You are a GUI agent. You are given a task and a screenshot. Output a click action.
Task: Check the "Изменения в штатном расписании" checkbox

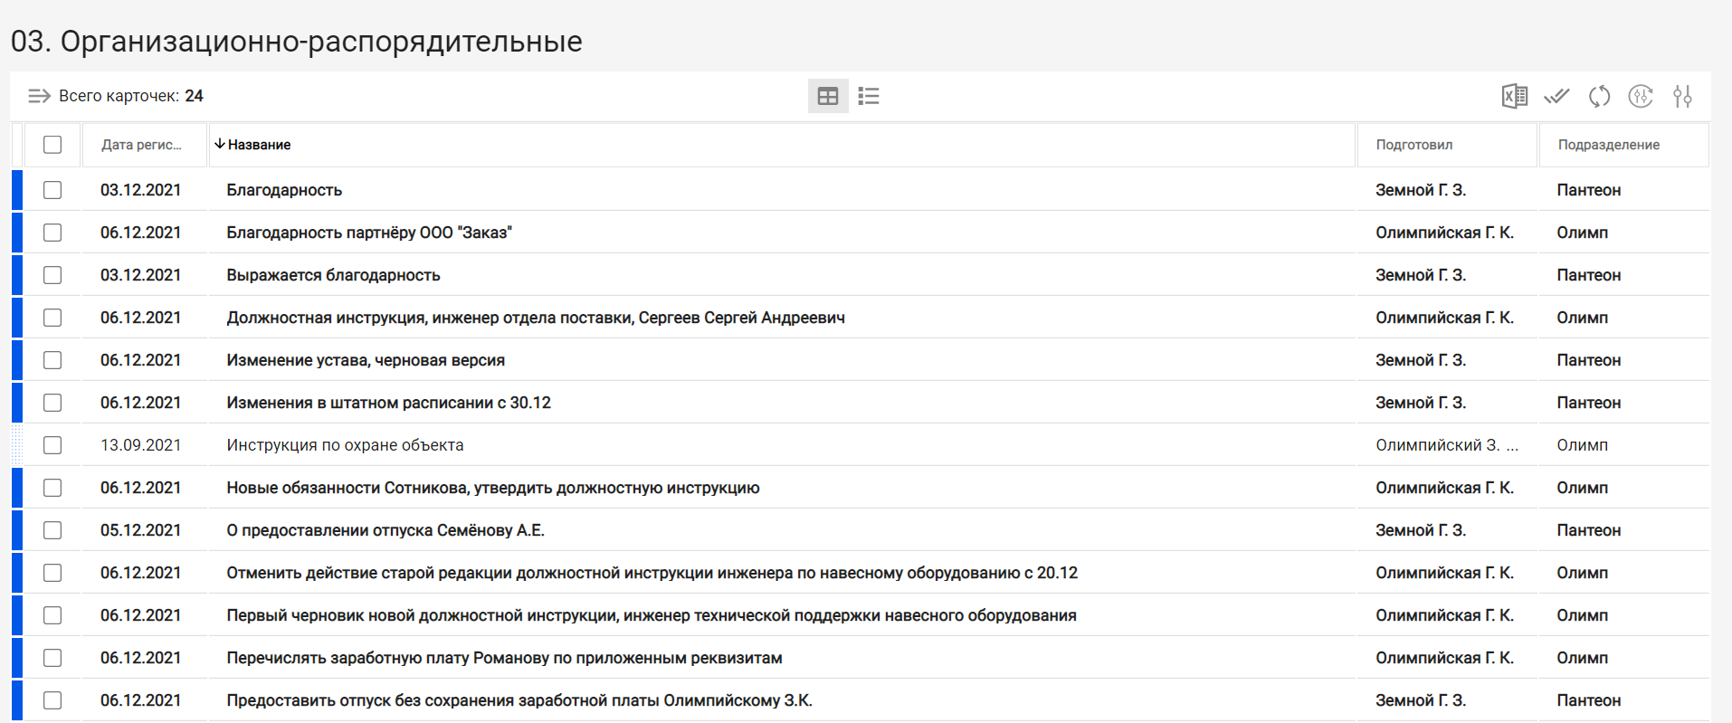(x=52, y=403)
